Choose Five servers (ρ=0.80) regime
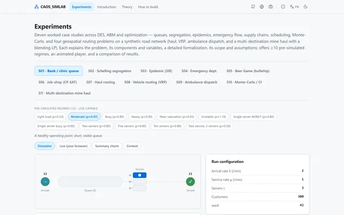This screenshot has height=215, width=344. click(x=132, y=126)
